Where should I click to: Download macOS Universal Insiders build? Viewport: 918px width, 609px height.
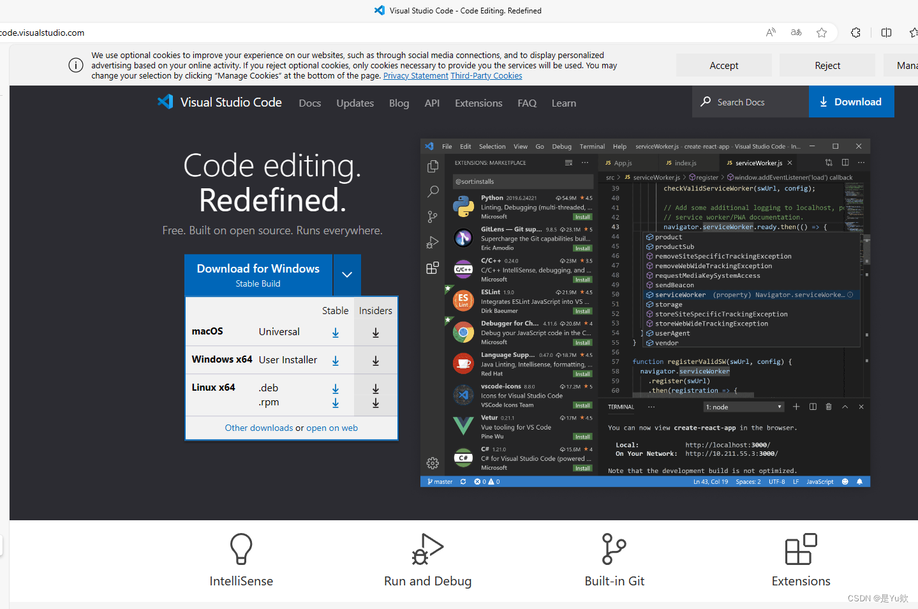(376, 333)
